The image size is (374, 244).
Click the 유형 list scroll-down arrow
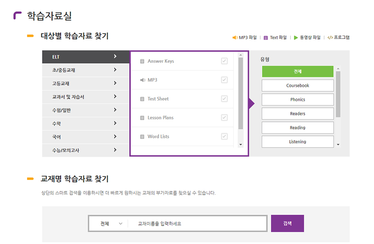(338, 145)
